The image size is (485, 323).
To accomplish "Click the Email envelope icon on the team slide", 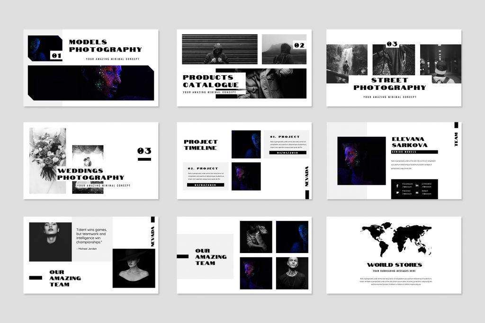I will [x=417, y=192].
